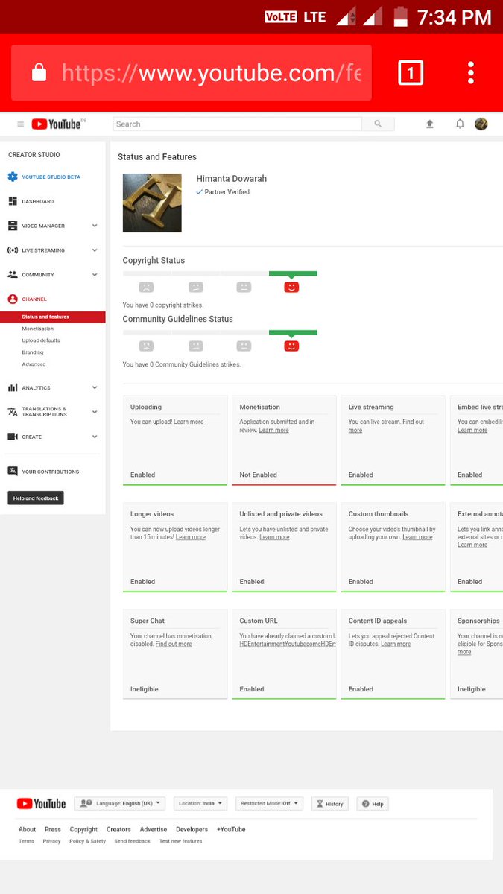This screenshot has height=894, width=503.
Task: Click Learn more in Monetisation card
Action: (273, 430)
